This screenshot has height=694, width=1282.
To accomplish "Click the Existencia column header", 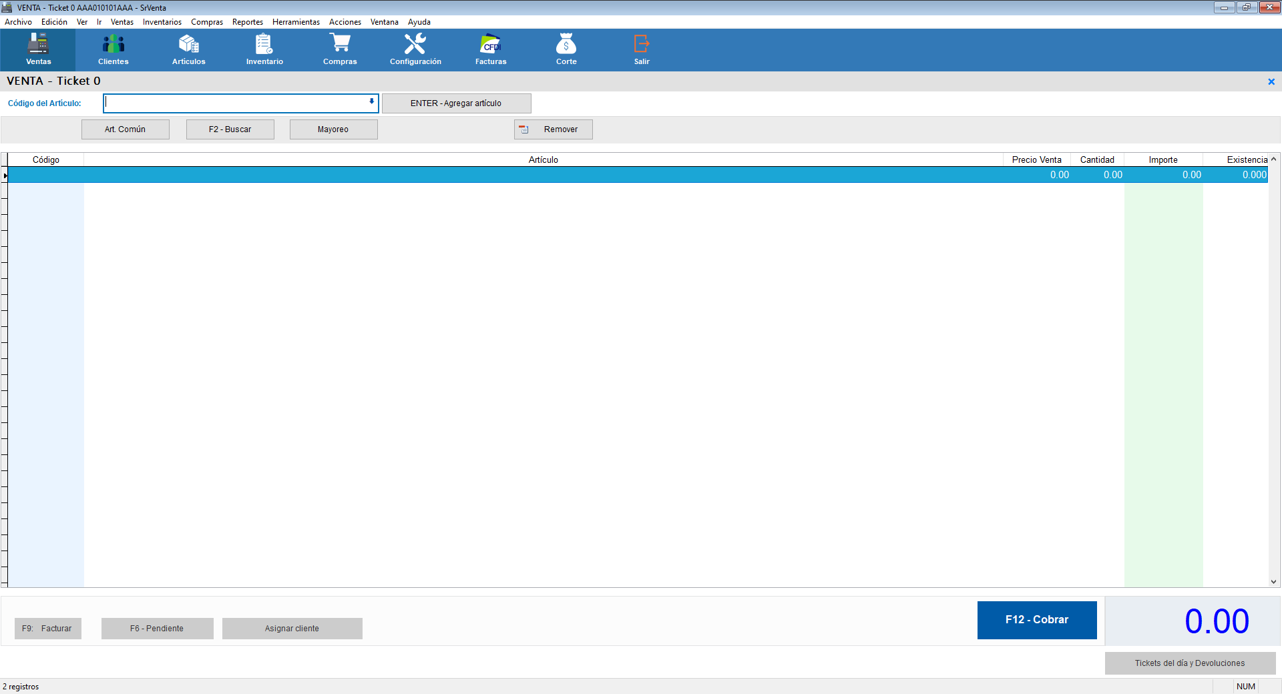I will (x=1236, y=160).
